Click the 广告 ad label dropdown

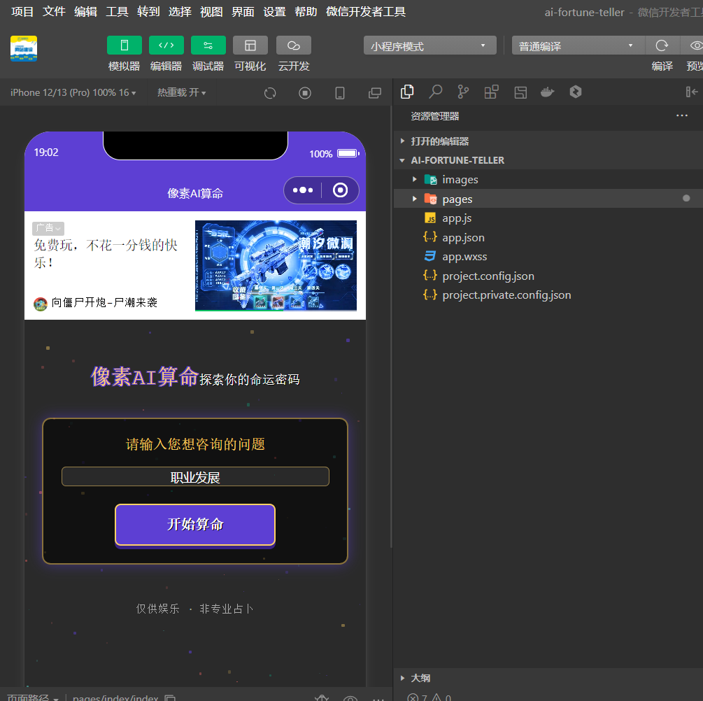point(48,228)
